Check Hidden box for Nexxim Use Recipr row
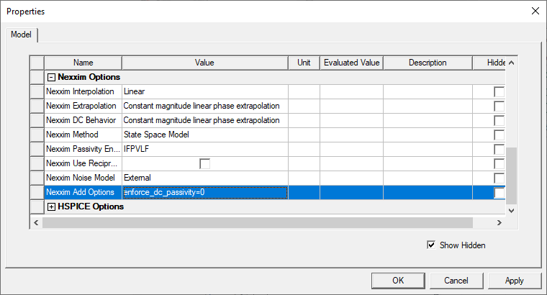 499,163
